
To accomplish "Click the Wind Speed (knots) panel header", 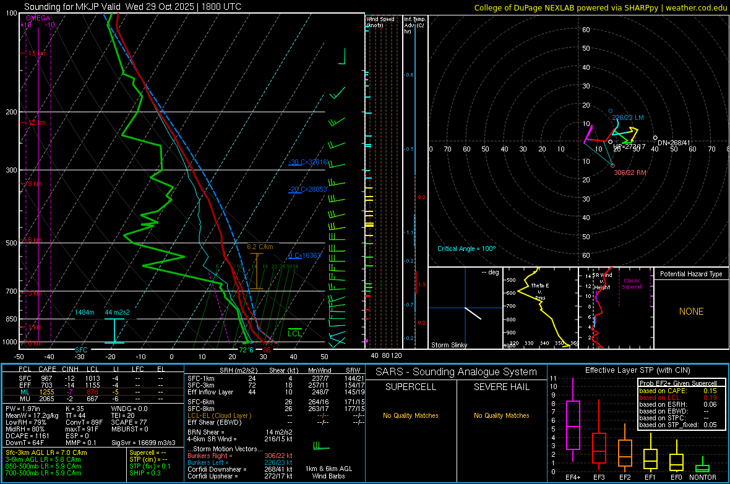I will 380,22.
